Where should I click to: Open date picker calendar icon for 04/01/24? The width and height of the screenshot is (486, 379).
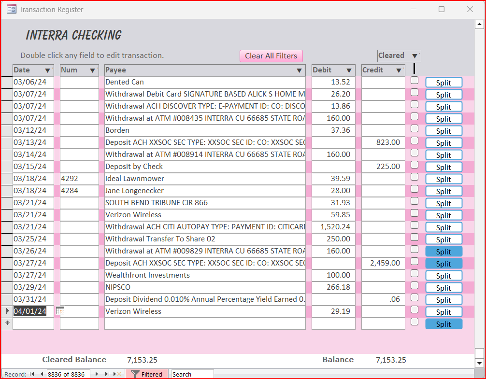click(x=60, y=311)
